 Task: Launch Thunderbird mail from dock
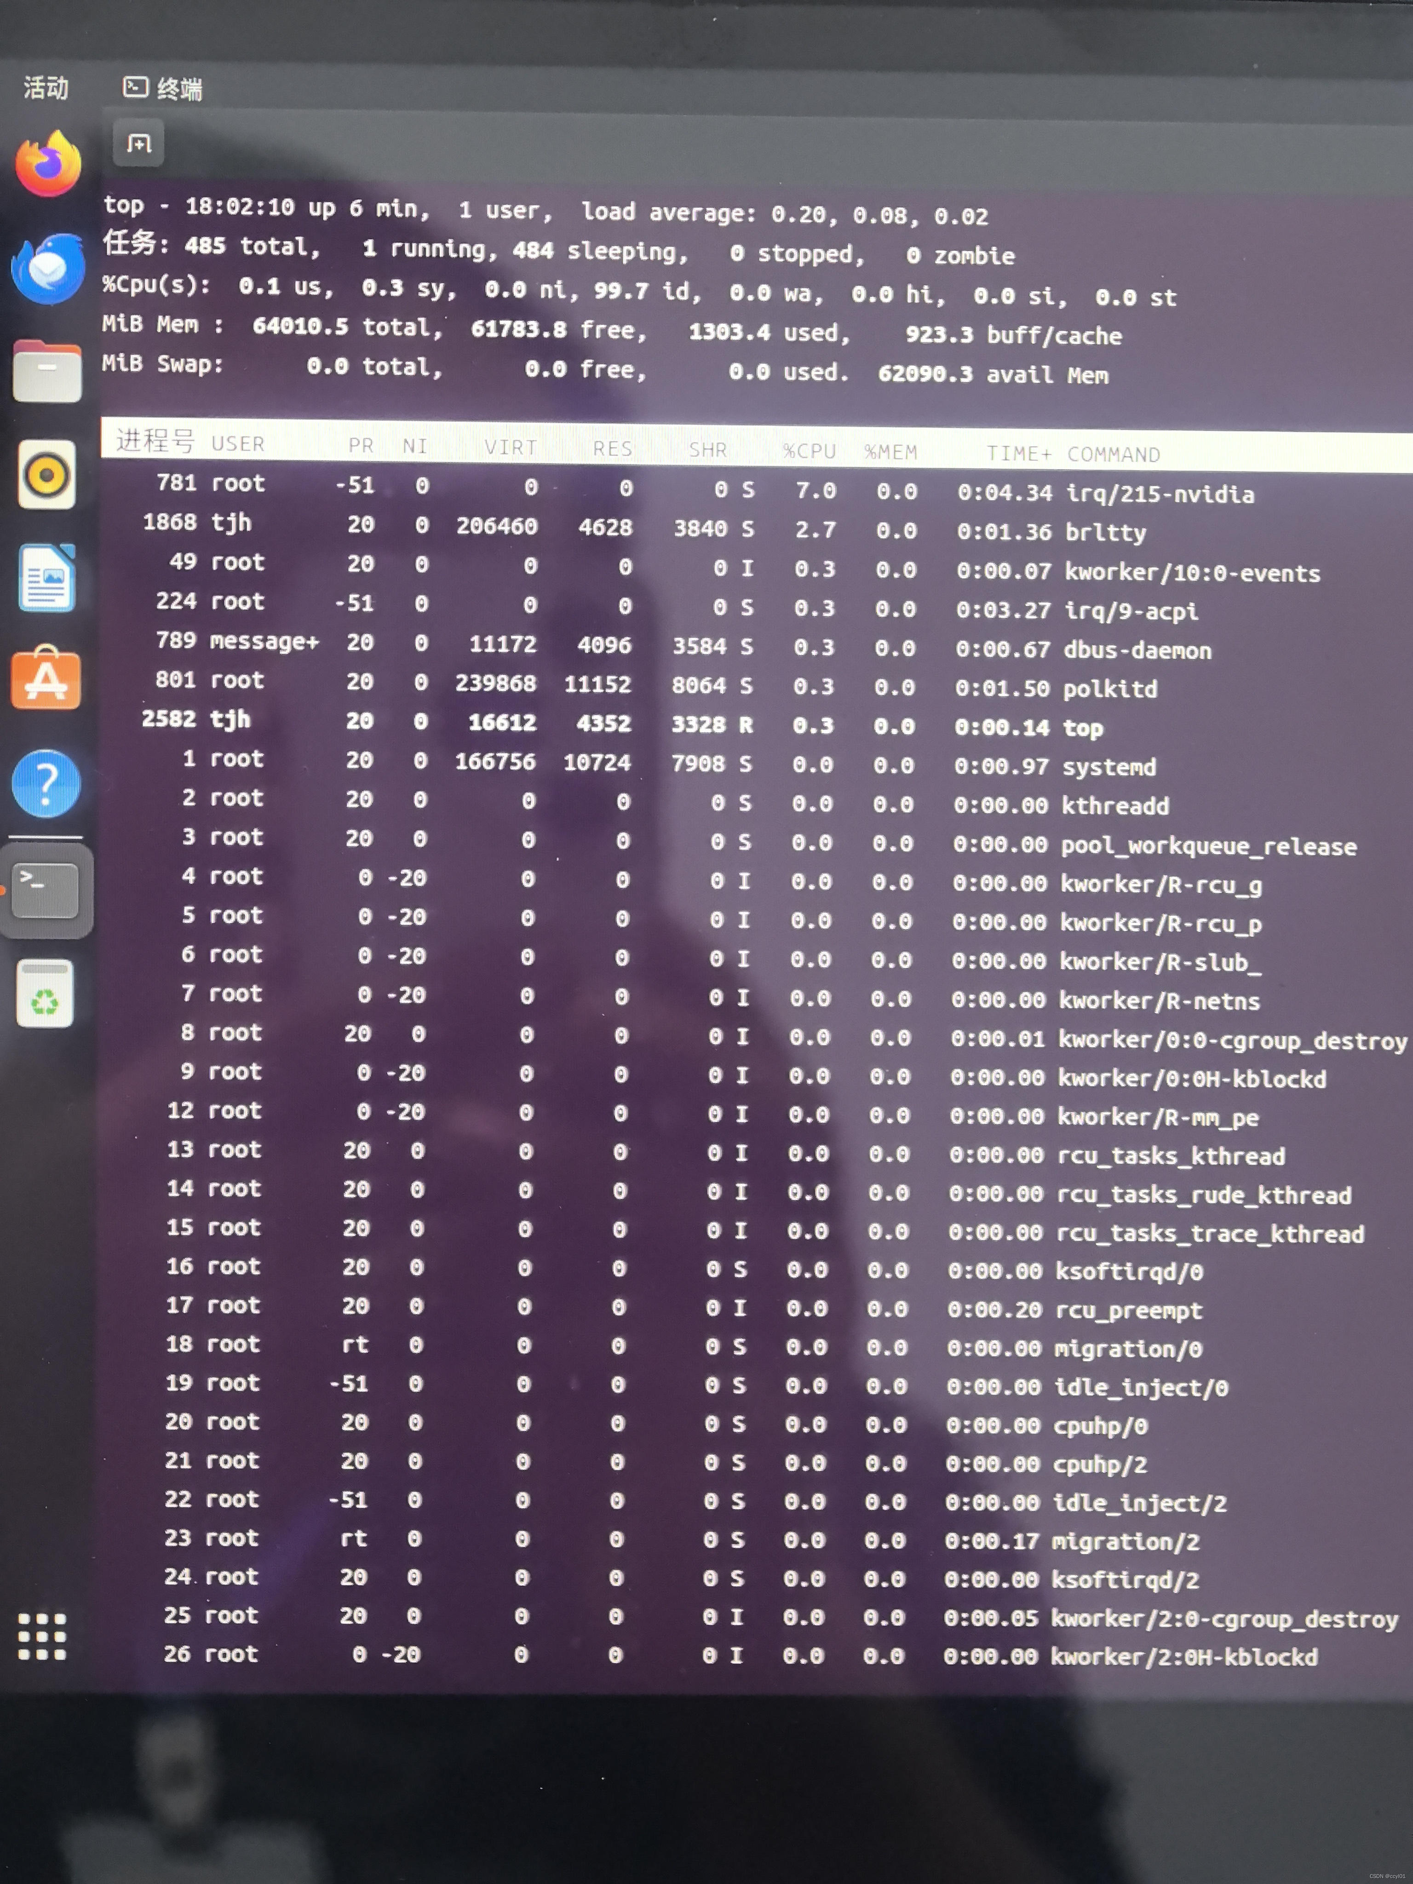(x=48, y=269)
